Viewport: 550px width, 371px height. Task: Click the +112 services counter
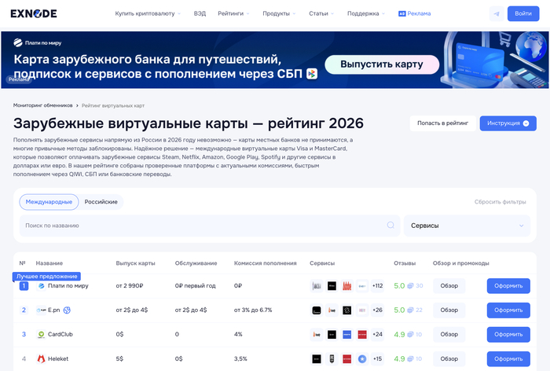coord(377,286)
